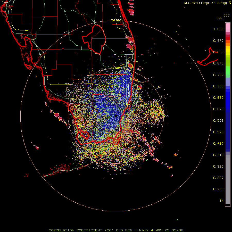Viewport: 232px width, 232px height.
Task: Click the 0.573 scale value
Action: point(218,121)
